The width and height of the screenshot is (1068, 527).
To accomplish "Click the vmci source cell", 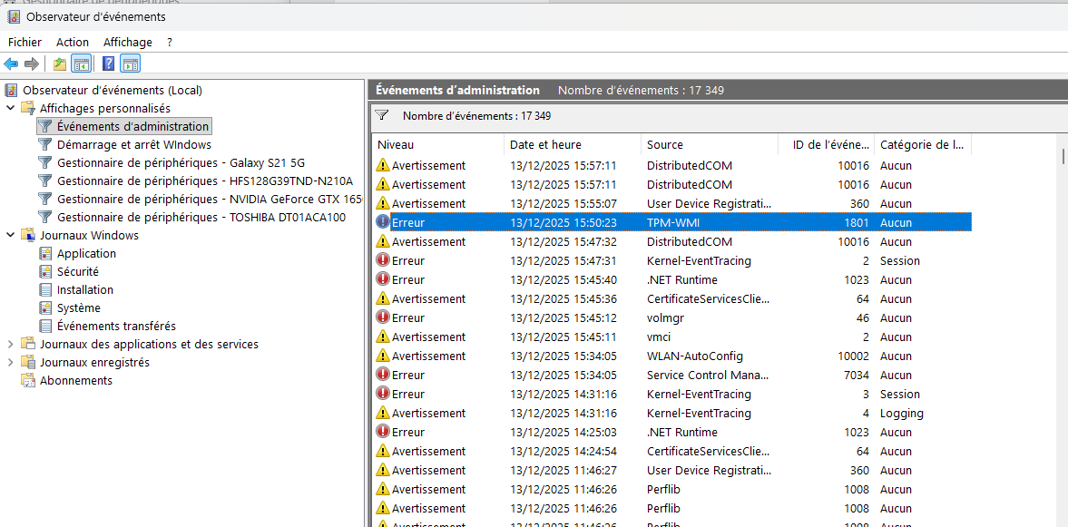I will [x=660, y=337].
